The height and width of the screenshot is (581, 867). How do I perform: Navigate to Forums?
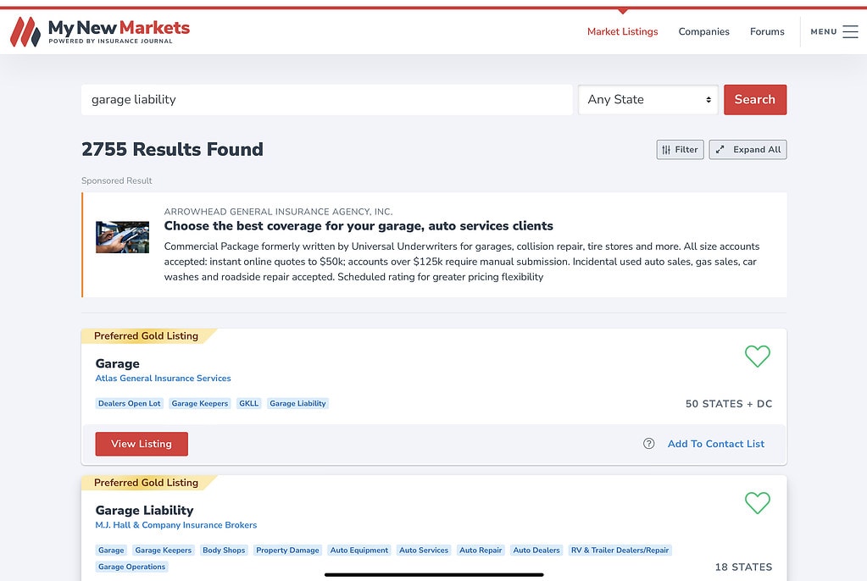[767, 31]
